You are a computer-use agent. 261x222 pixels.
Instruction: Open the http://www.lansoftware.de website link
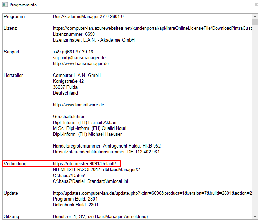[x=79, y=105]
